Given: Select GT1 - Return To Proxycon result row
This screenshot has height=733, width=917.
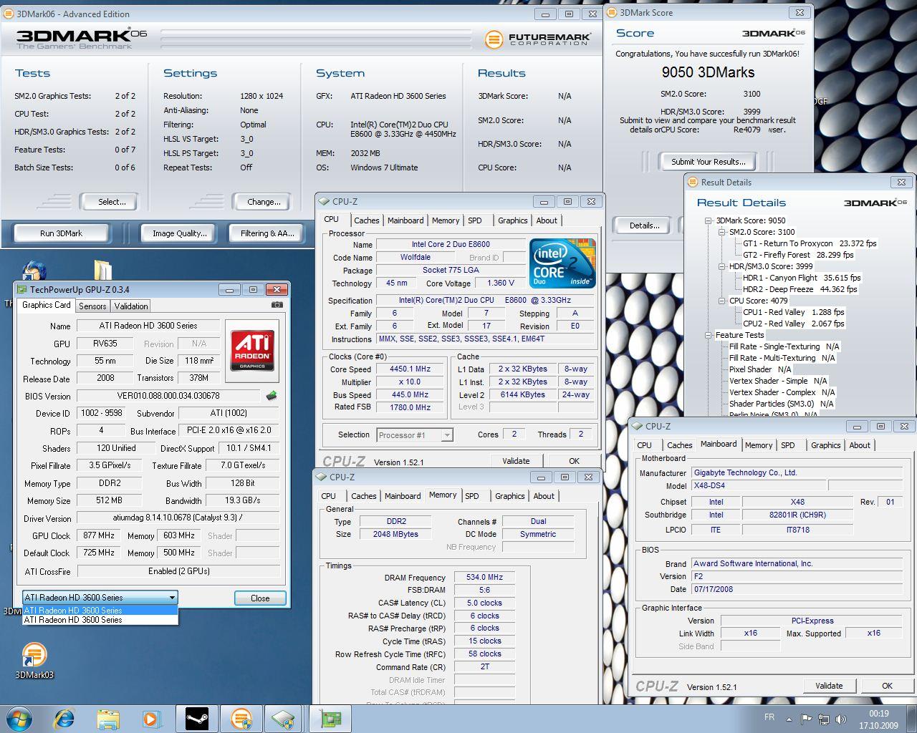Looking at the screenshot, I should point(810,243).
